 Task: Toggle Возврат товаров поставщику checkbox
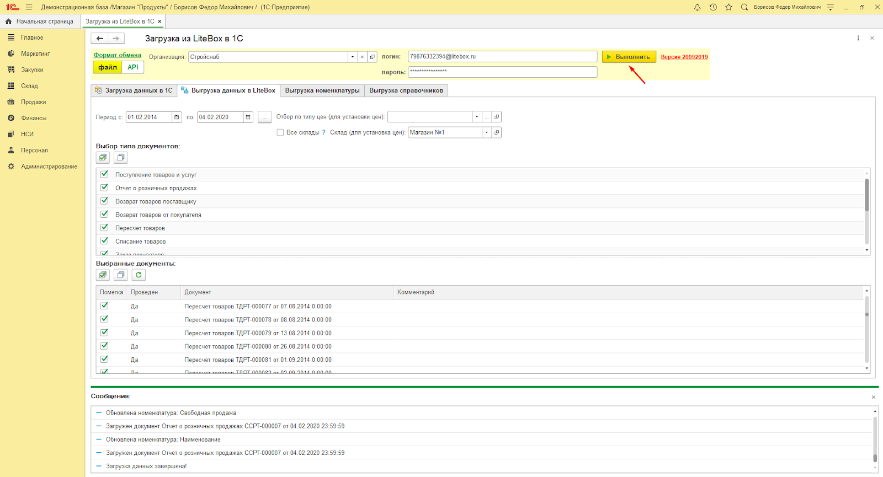click(104, 201)
